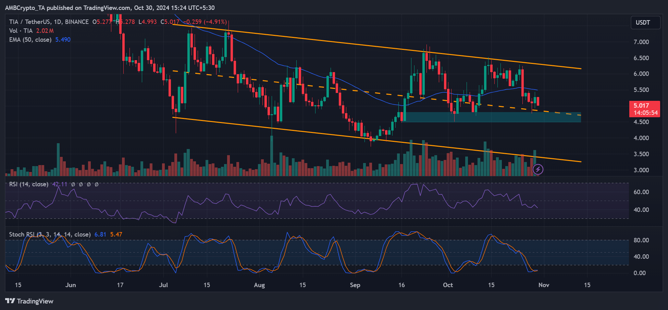
Task: Open the USDT currency selector button
Action: click(x=645, y=23)
